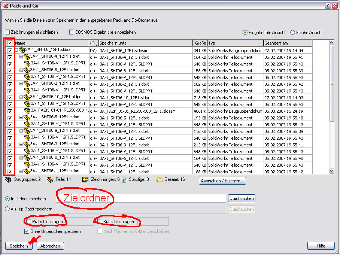The height and width of the screenshot is (255, 340).
Task: Collapse the 3A-1_SHT06-8_12F1.sldprt node
Action: pyautogui.click(x=21, y=70)
